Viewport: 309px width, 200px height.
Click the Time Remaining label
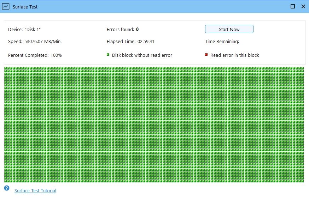point(222,42)
